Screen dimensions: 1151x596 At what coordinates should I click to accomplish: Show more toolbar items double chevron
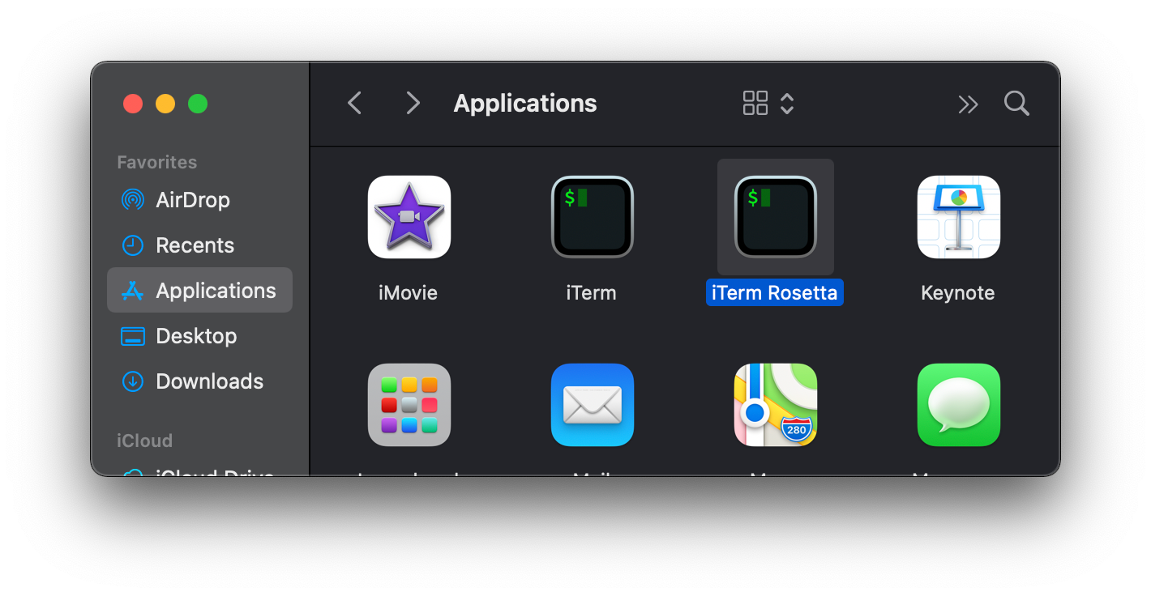click(x=968, y=104)
